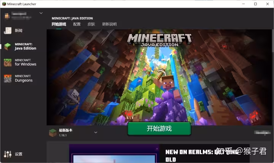Click version number 1.18.1
The height and width of the screenshot is (163, 274).
point(63,135)
